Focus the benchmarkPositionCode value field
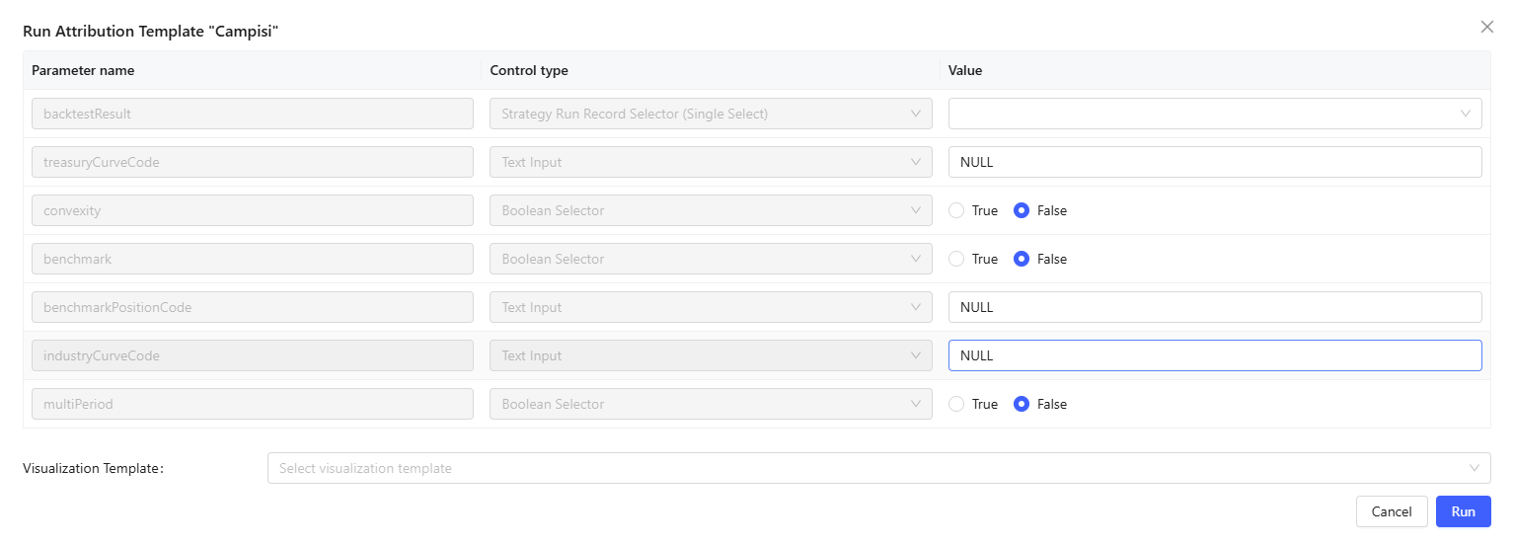 1214,307
